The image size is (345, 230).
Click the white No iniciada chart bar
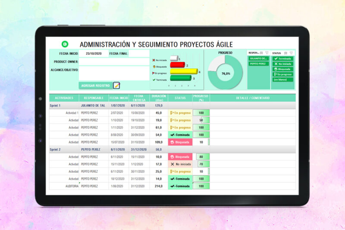pos(174,58)
